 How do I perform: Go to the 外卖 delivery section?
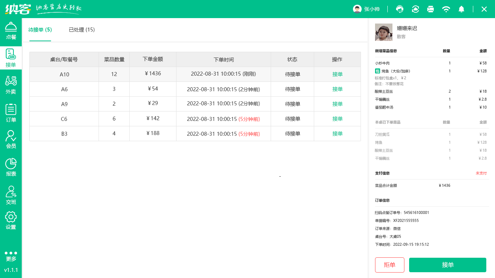pos(11,85)
